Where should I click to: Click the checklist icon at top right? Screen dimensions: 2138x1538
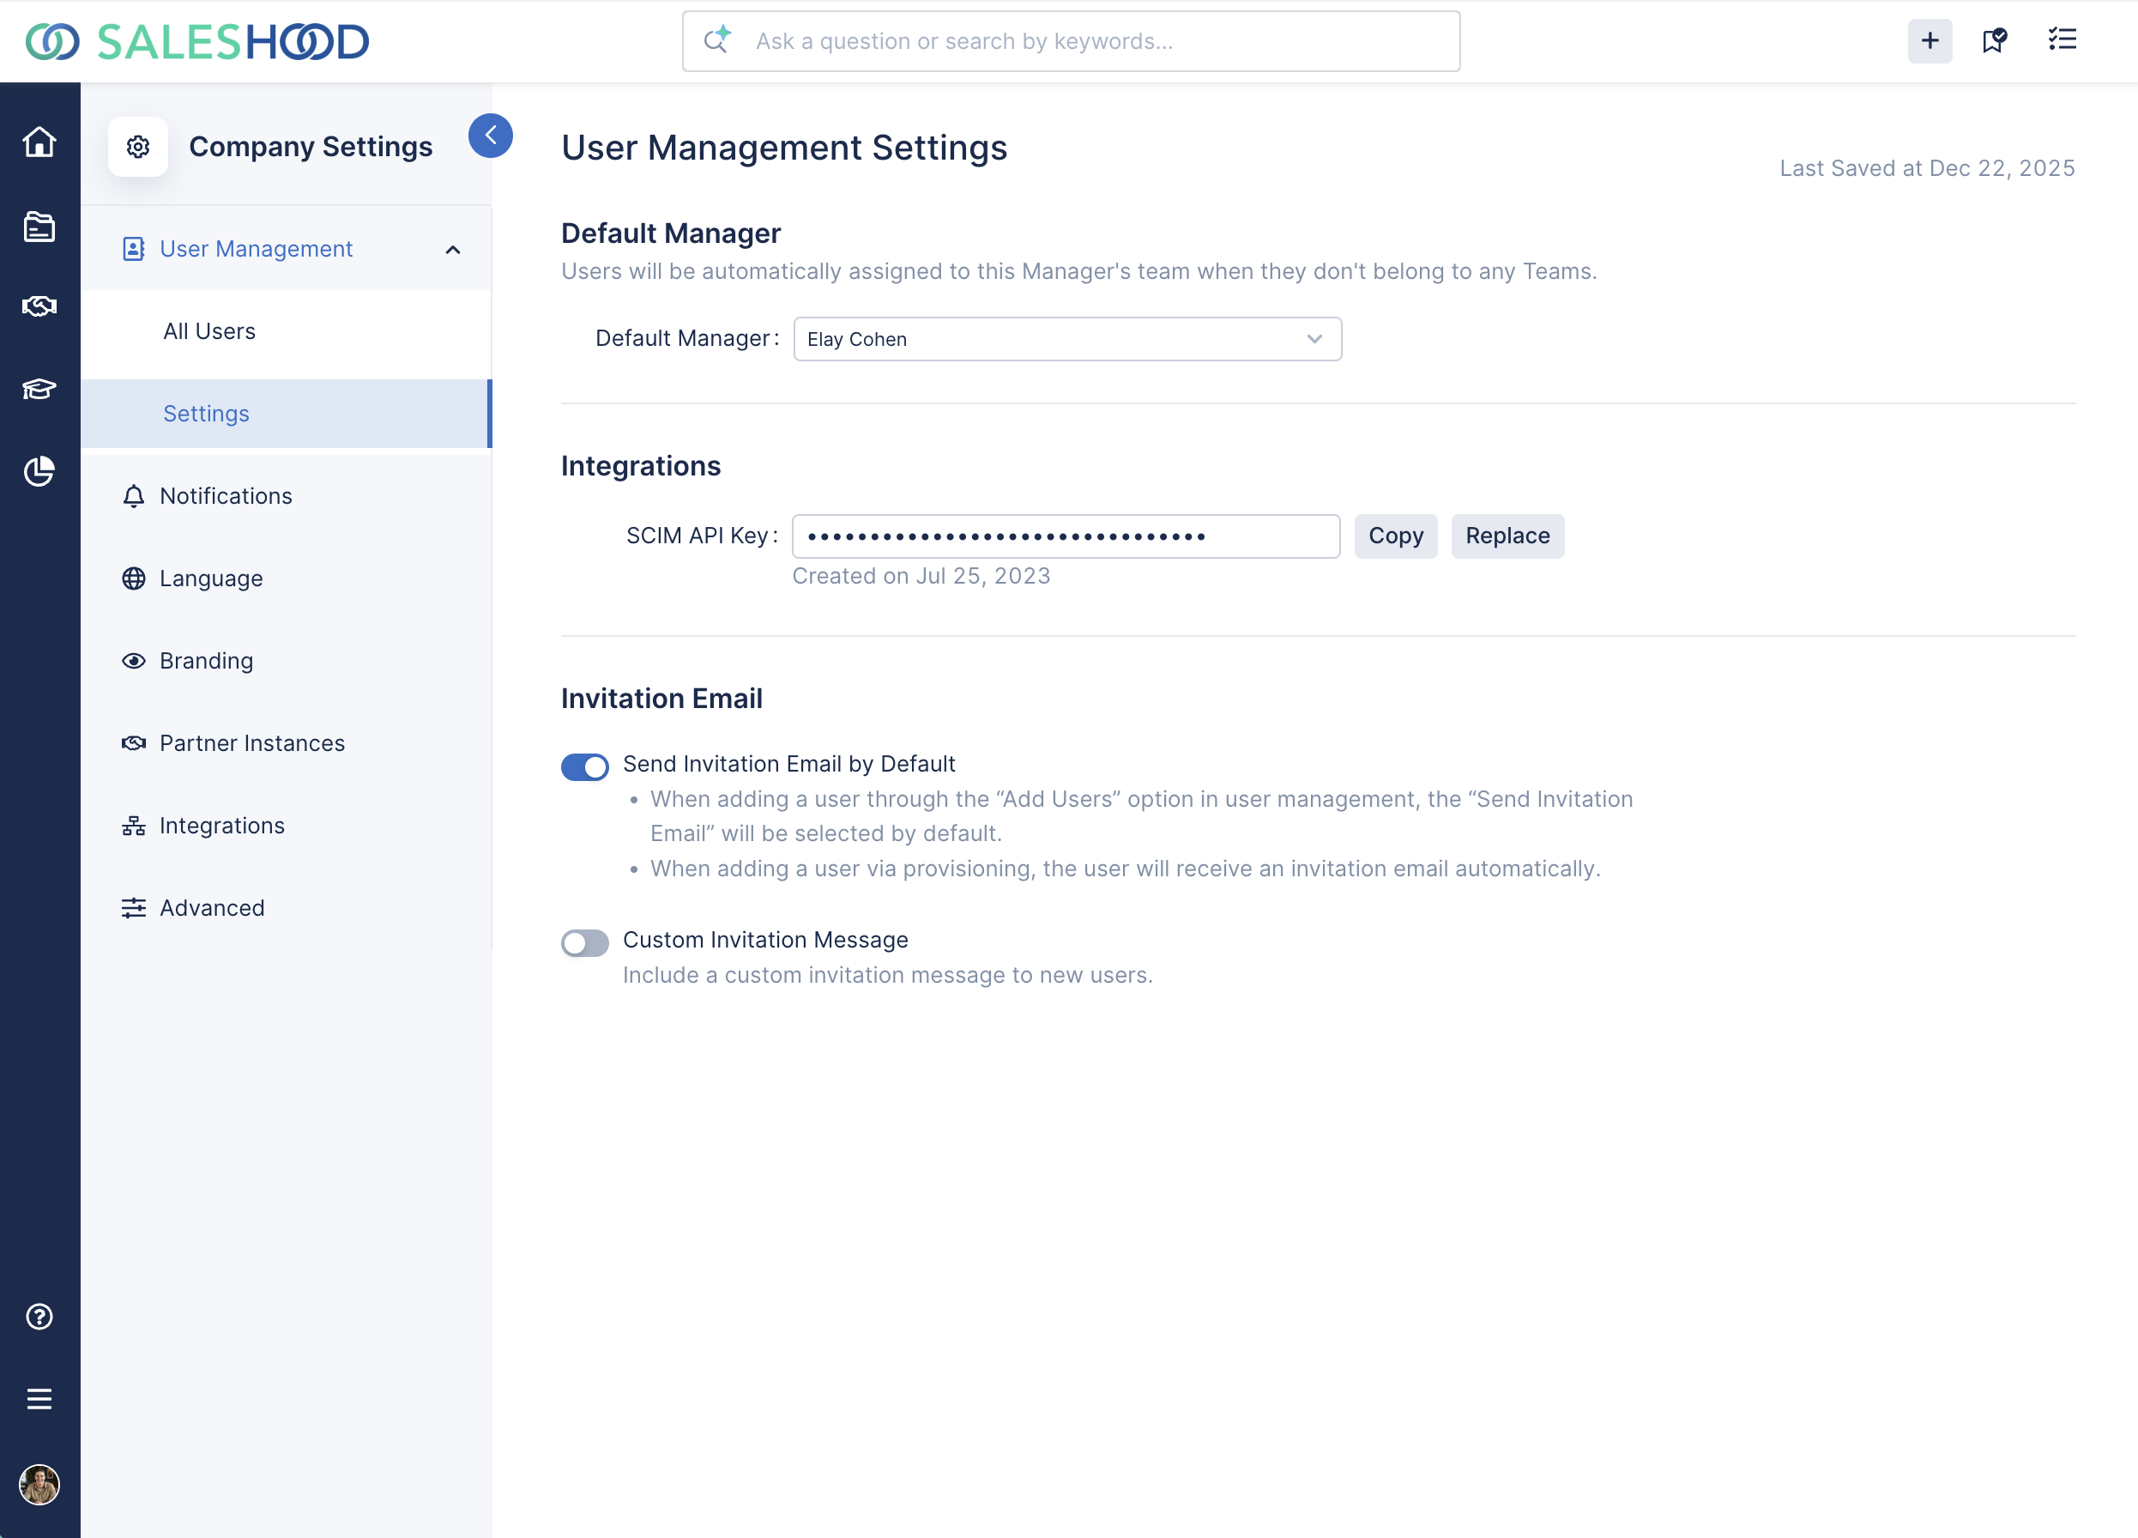coord(2061,39)
